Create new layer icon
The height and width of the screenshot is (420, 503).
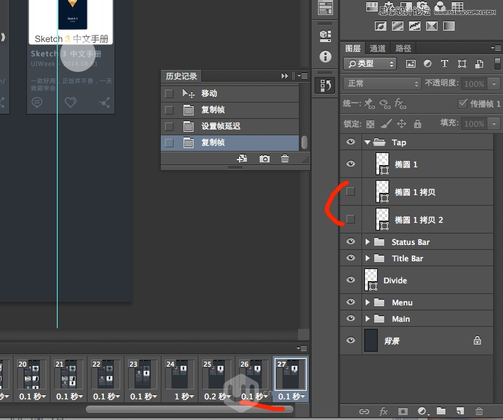click(460, 411)
